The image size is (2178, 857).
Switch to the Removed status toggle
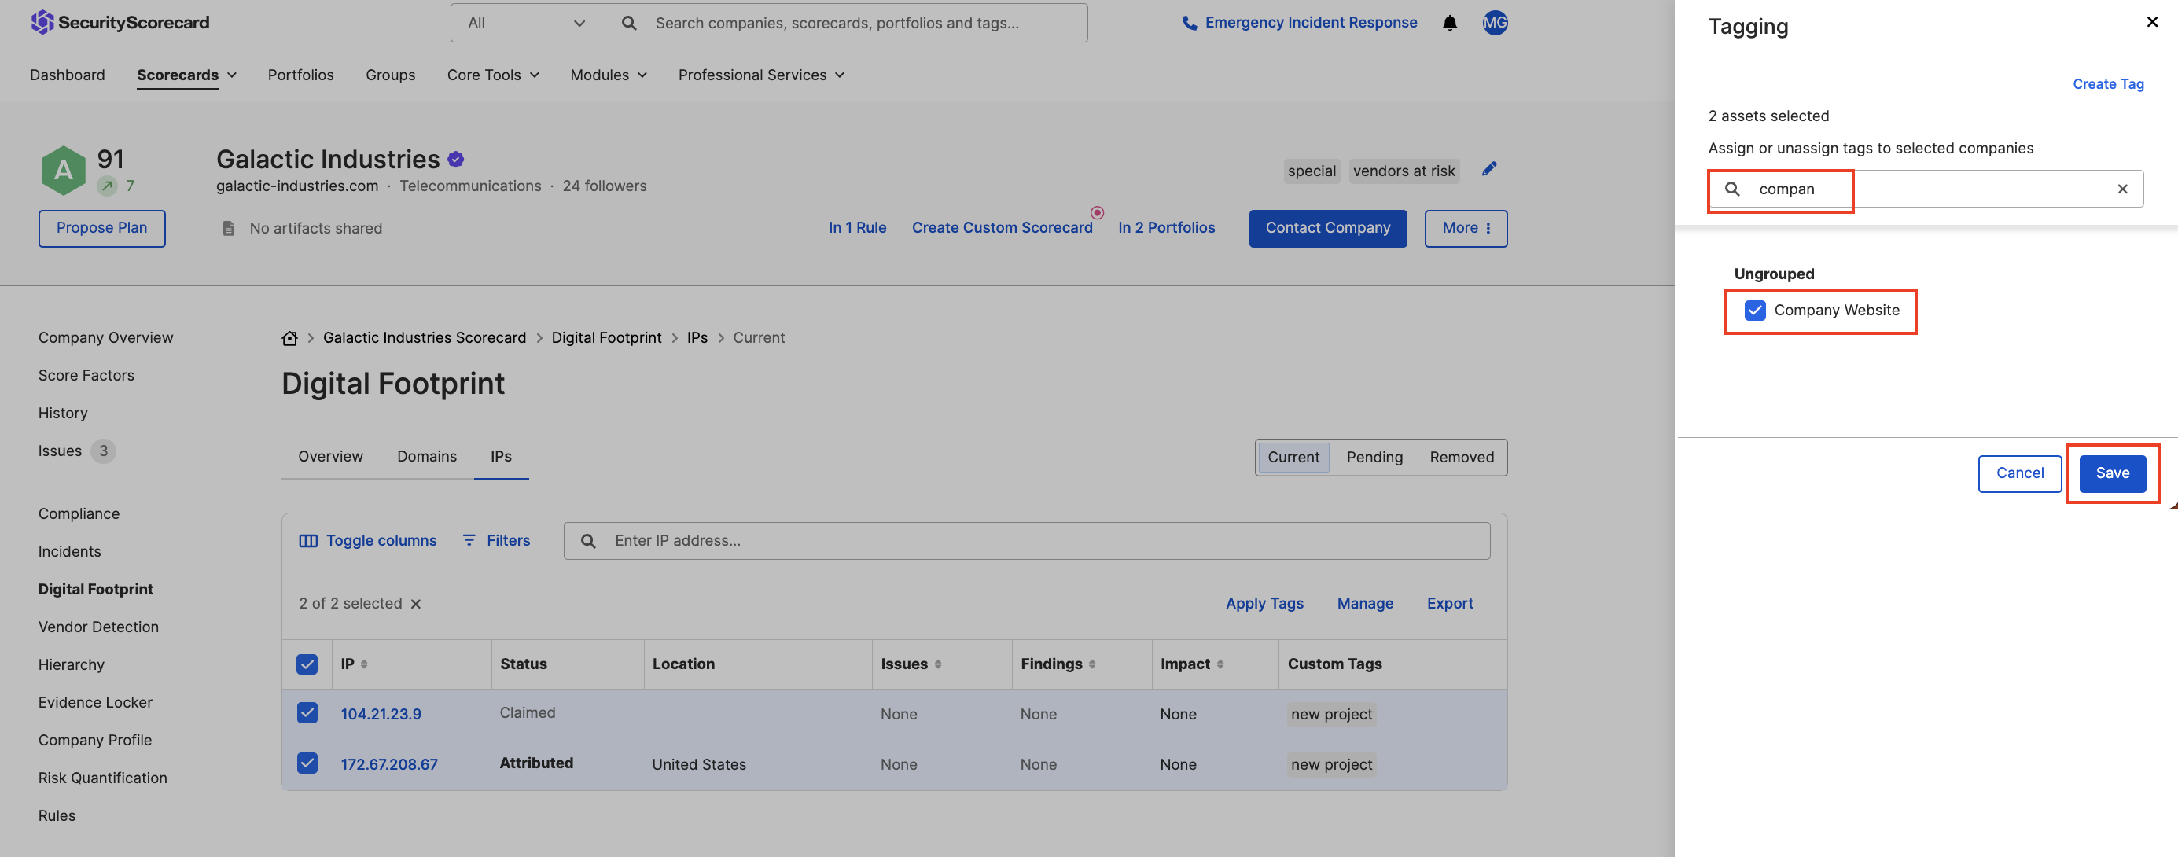click(x=1462, y=458)
